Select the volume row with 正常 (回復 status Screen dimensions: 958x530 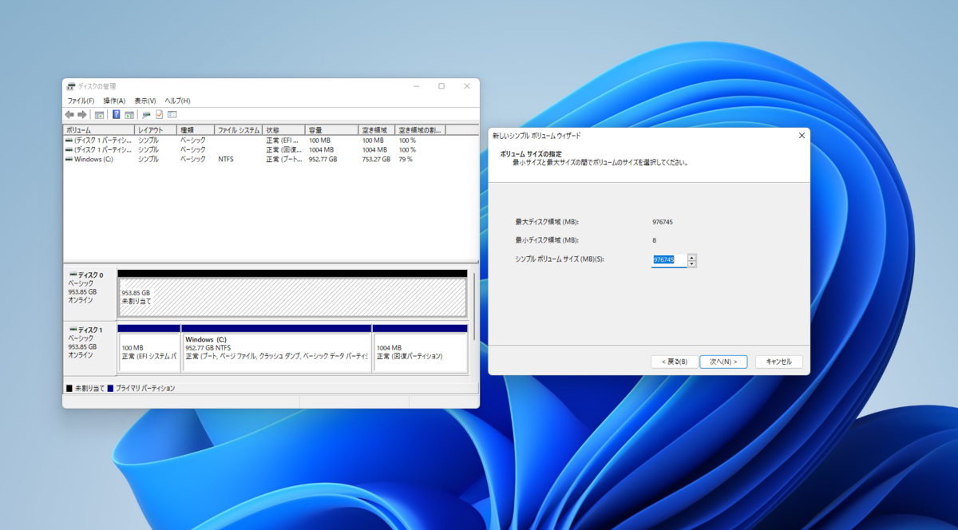tap(270, 149)
